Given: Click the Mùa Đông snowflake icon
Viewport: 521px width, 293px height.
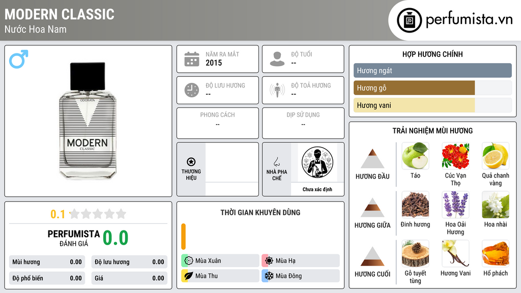Looking at the screenshot, I should pos(269,276).
